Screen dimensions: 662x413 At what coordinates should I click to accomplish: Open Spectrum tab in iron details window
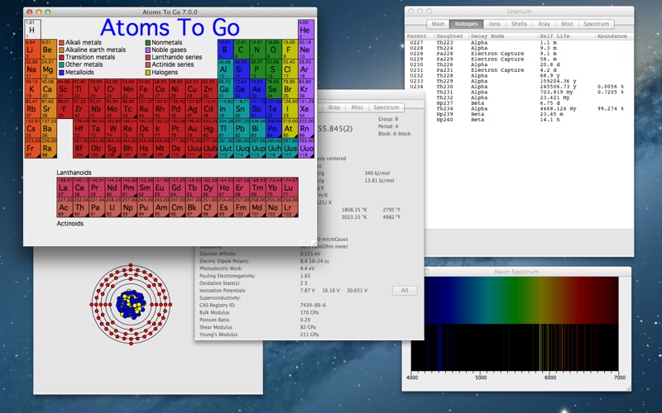point(386,107)
